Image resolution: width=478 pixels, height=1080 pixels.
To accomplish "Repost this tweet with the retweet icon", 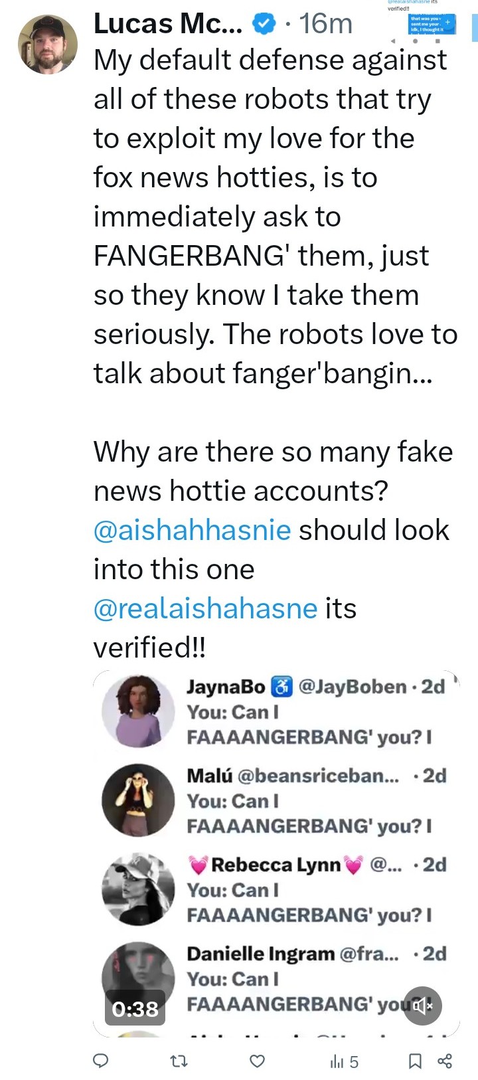I will pos(179,1061).
